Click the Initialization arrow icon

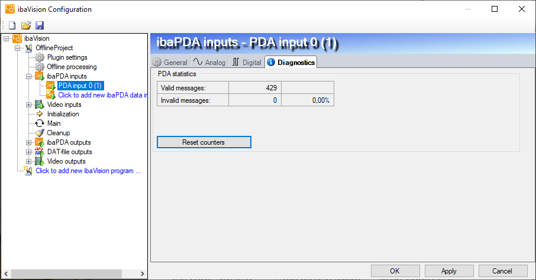coord(40,114)
